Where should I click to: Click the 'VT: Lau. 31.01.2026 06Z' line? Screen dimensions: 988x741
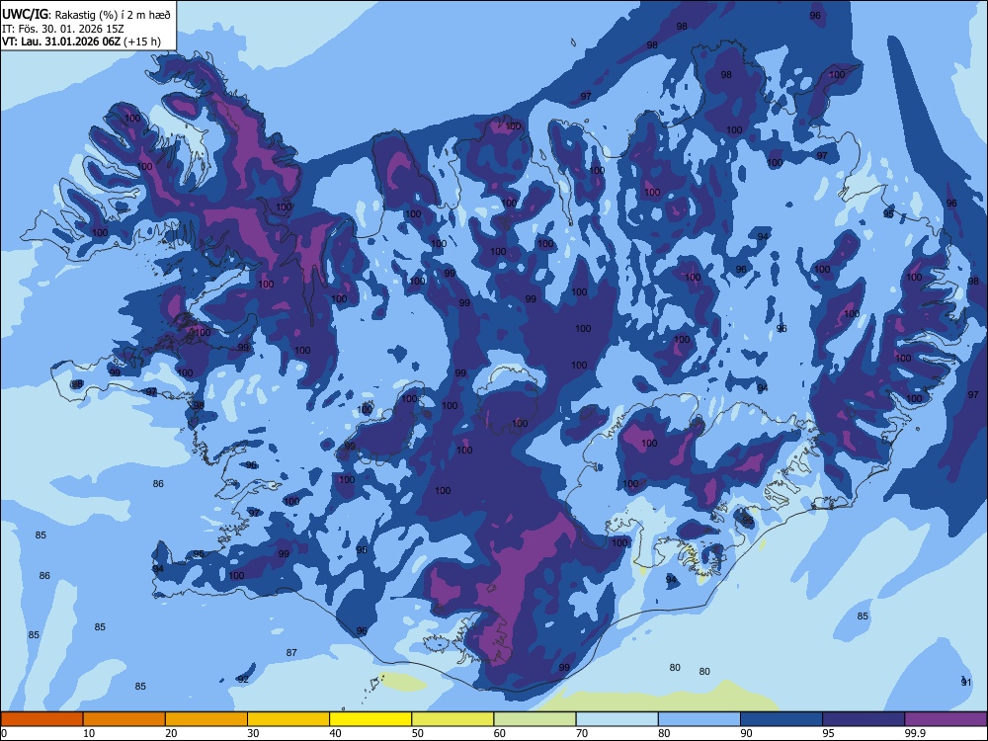61,41
